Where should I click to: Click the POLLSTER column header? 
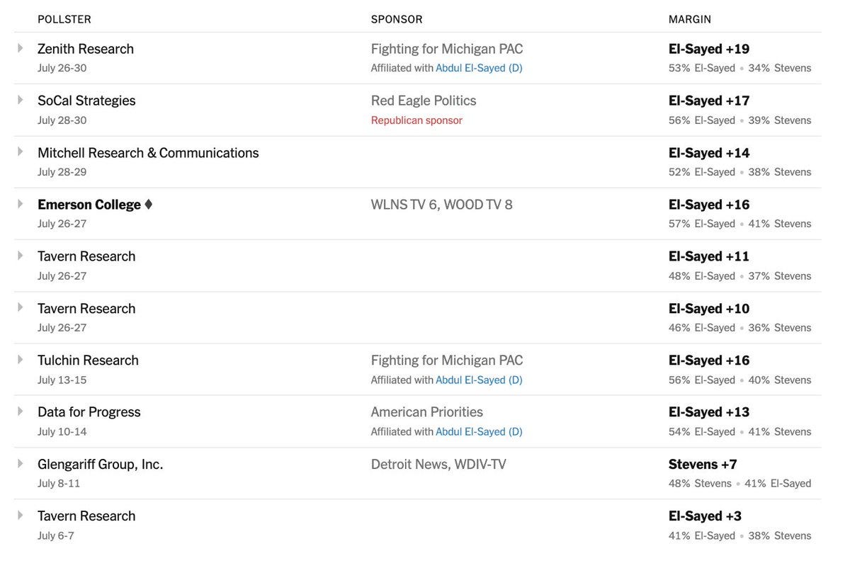pyautogui.click(x=64, y=19)
